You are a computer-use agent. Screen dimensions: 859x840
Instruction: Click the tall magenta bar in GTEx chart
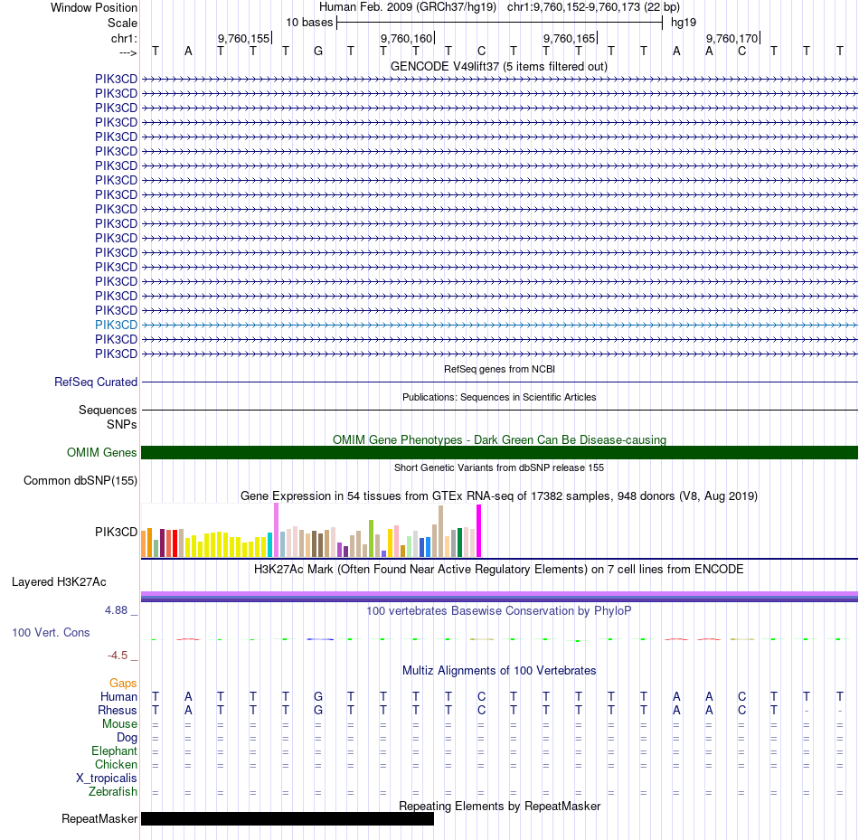tap(479, 531)
